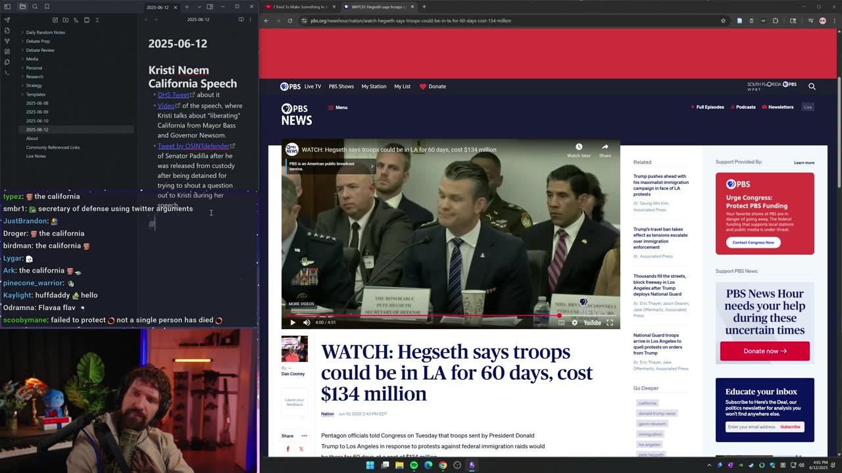Select the 'WATCH: Hegseth says troops' browser tab

coord(378,7)
